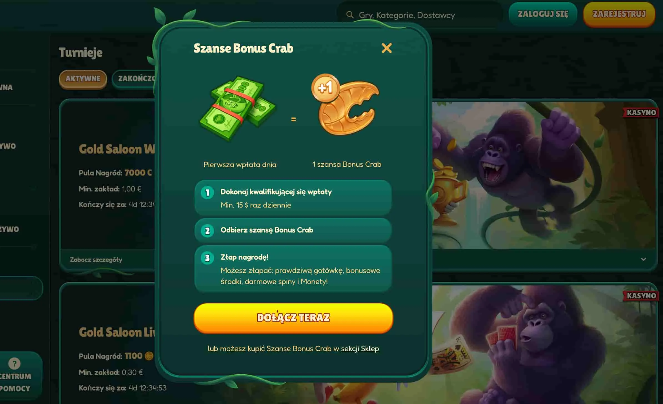The height and width of the screenshot is (404, 663).
Task: Click the Zarejestruj button
Action: point(619,14)
